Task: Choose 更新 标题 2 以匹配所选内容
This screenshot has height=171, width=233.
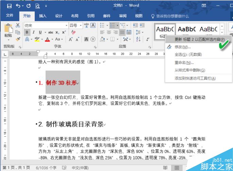Action: (199, 39)
